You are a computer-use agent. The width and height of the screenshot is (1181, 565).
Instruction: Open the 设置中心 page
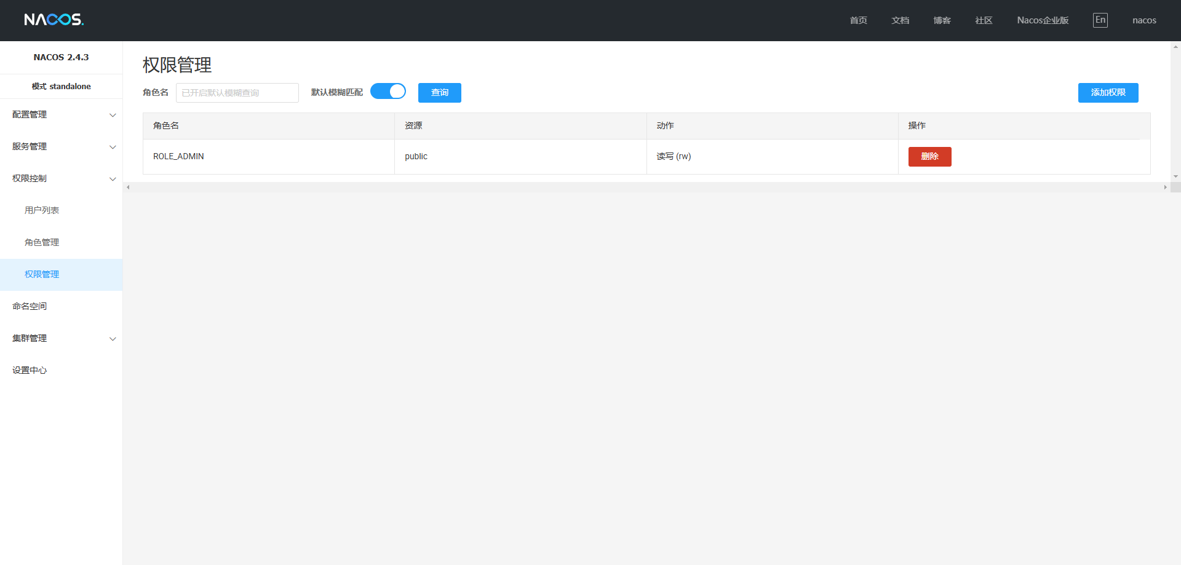61,371
